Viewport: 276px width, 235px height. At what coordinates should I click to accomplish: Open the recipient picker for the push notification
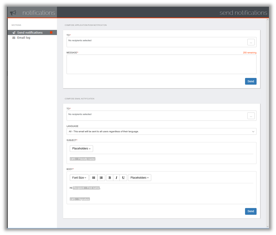click(x=251, y=42)
